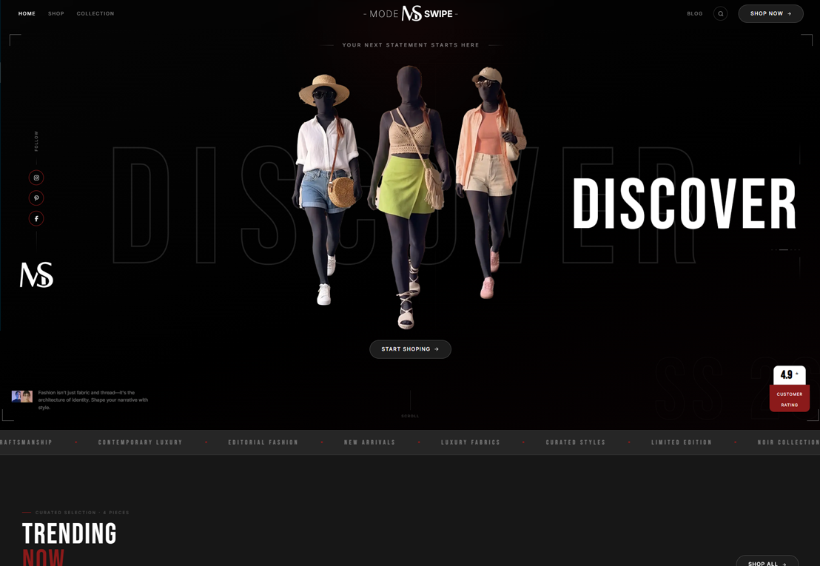Open the Collection menu item
Image resolution: width=820 pixels, height=566 pixels.
[x=95, y=13]
